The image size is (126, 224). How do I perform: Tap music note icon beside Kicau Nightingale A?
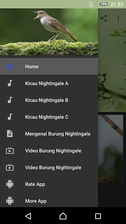pos(10,83)
